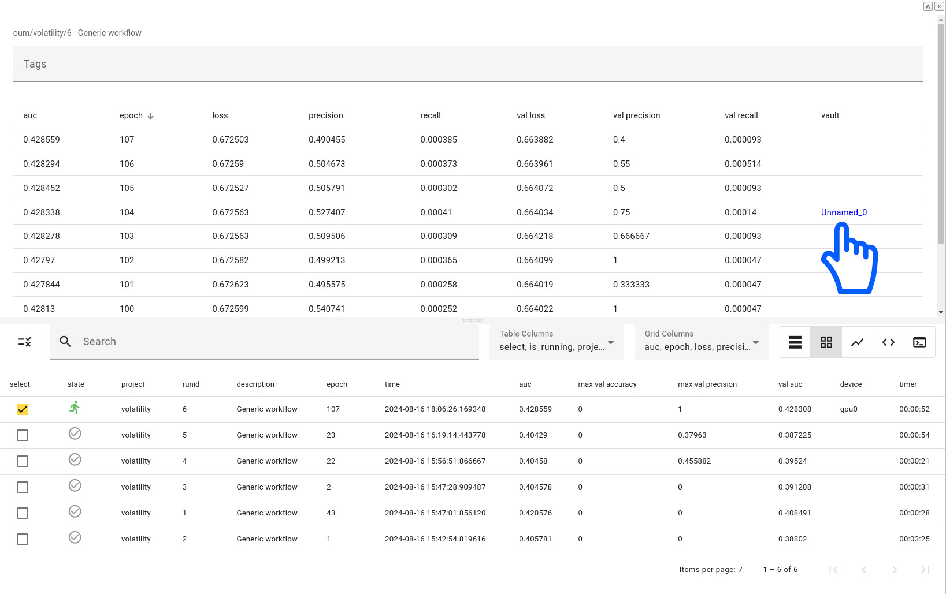Tick the checkbox for volatility run 2
This screenshot has height=594, width=946.
point(23,539)
